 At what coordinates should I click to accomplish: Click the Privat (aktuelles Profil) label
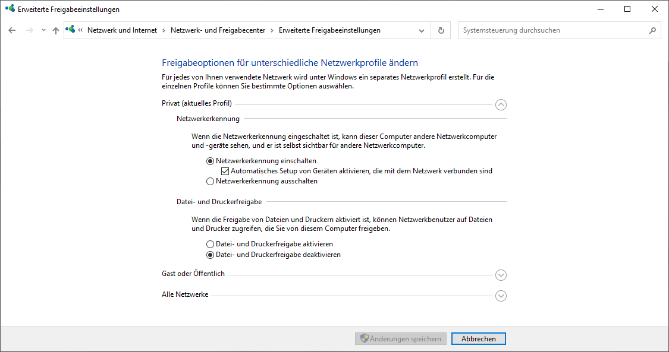pyautogui.click(x=197, y=103)
